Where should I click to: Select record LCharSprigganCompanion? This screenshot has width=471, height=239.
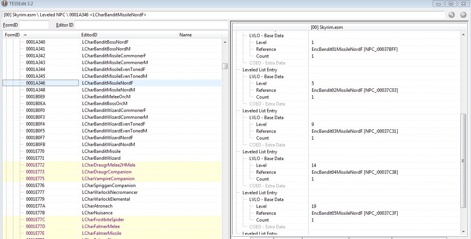coord(112,186)
